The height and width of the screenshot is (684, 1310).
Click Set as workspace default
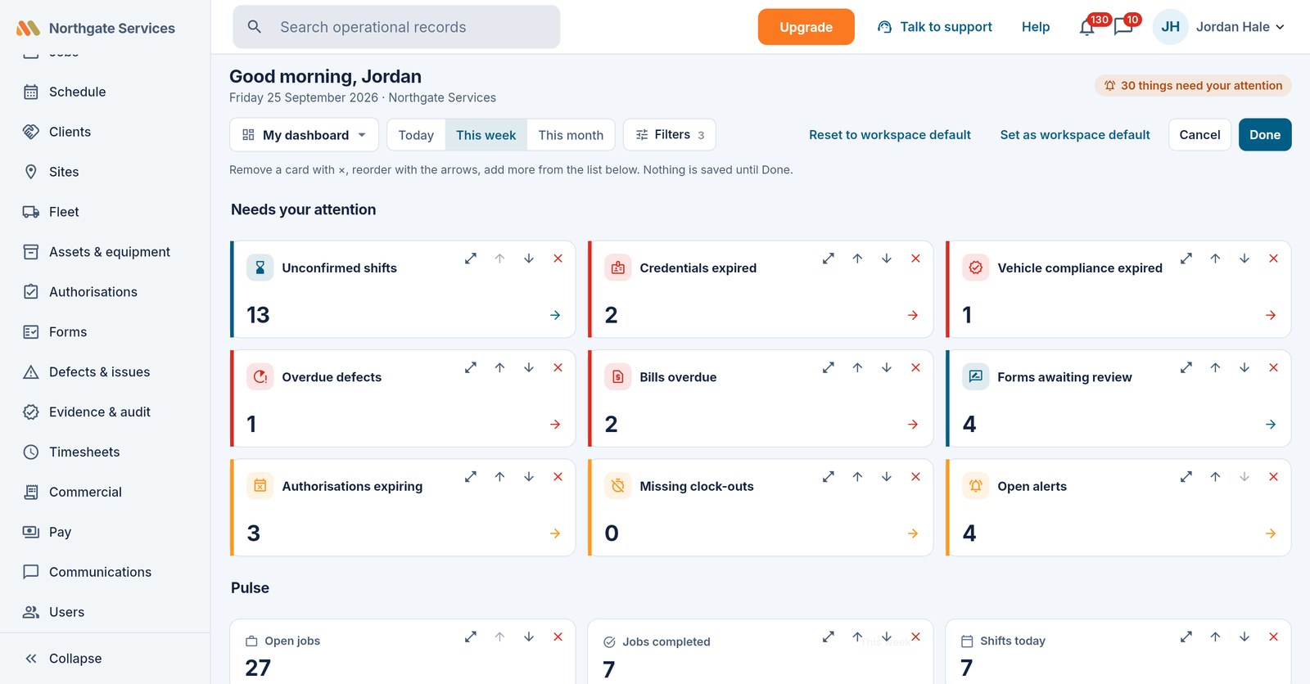[1075, 135]
